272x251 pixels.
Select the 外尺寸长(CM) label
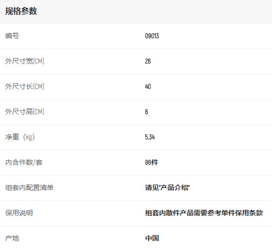25,86
